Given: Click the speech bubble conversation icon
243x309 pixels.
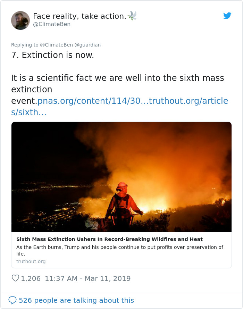Looking at the screenshot, I should click(x=13, y=300).
